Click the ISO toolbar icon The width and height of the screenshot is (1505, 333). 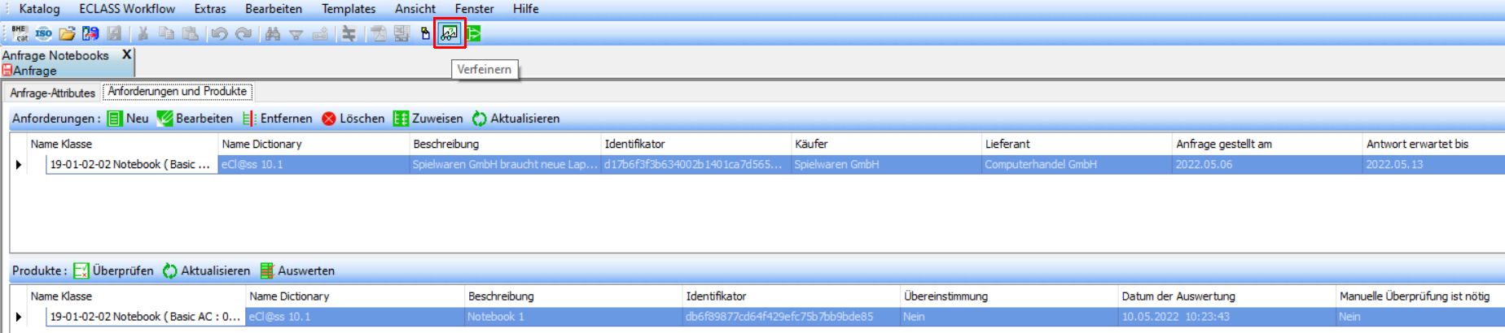pos(43,33)
